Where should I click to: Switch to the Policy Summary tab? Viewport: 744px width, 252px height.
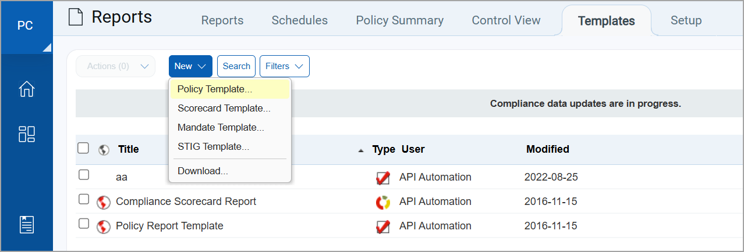(x=400, y=20)
